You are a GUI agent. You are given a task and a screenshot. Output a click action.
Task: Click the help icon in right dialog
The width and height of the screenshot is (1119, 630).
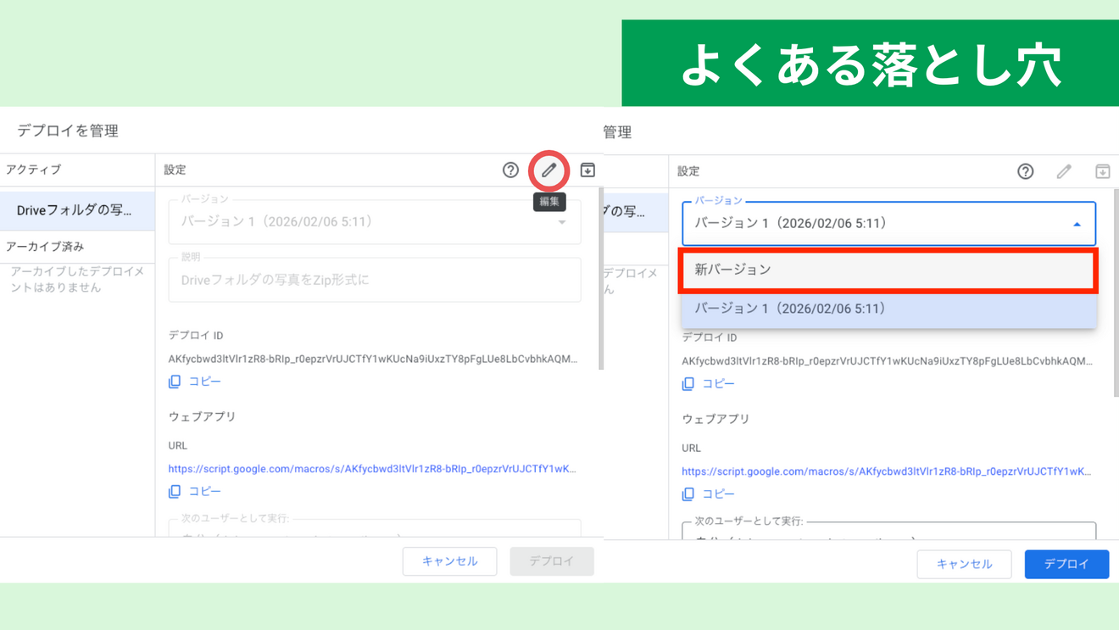(x=1026, y=172)
